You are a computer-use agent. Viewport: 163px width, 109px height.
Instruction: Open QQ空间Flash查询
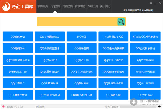tap(50, 95)
